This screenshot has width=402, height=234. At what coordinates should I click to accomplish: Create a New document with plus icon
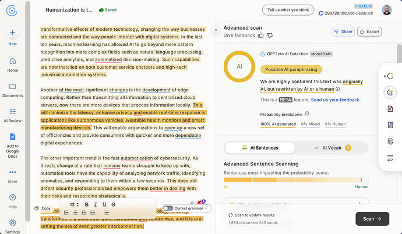[x=13, y=33]
